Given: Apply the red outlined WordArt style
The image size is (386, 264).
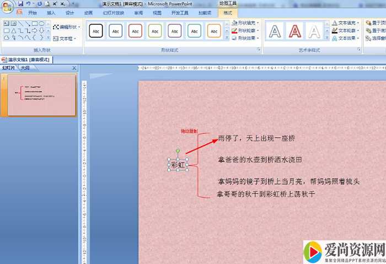Looking at the screenshot, I should (294, 31).
